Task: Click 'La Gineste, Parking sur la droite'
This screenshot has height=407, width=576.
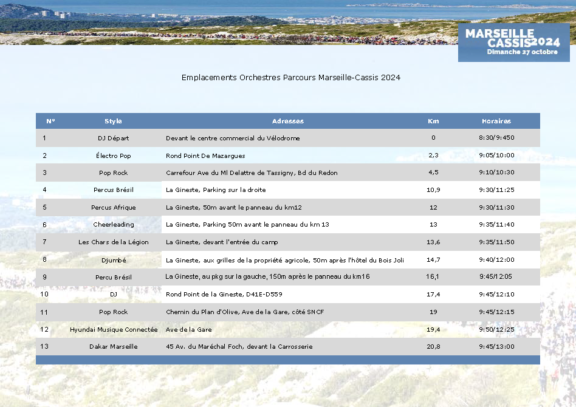Action: tap(216, 190)
